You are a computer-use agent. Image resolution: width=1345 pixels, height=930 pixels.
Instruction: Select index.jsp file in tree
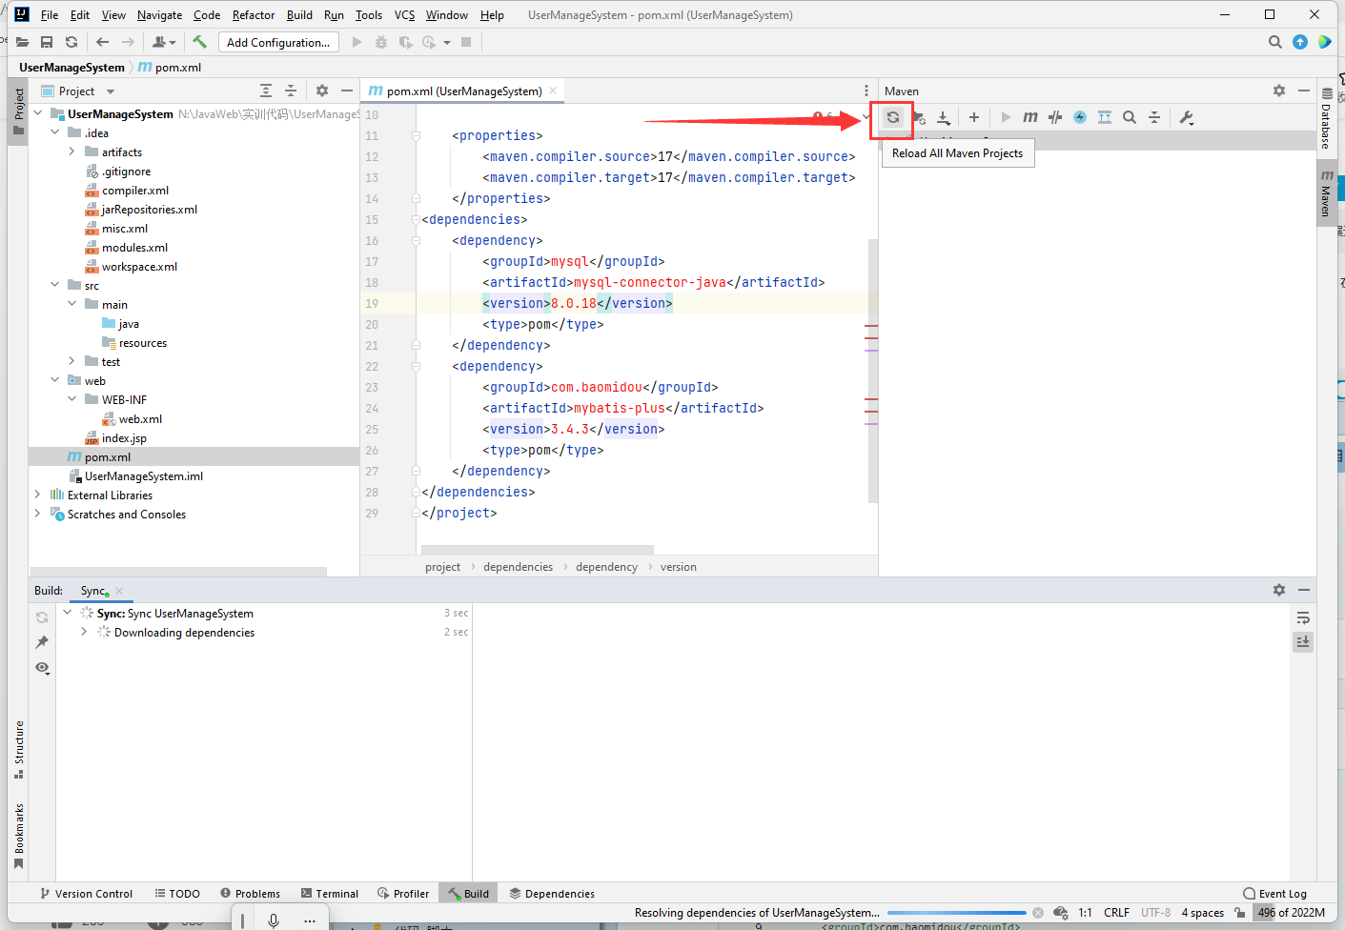click(x=124, y=438)
